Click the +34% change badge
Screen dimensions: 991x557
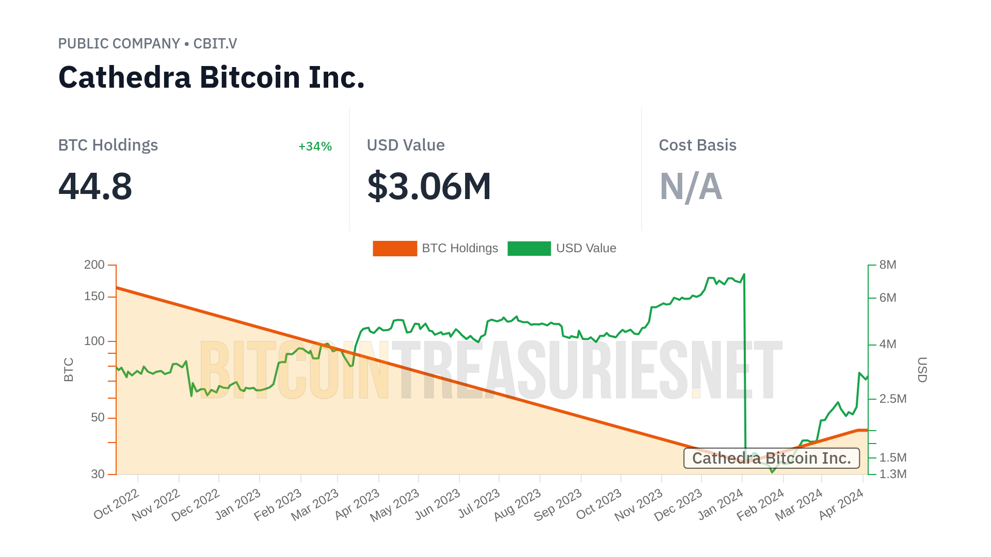315,146
